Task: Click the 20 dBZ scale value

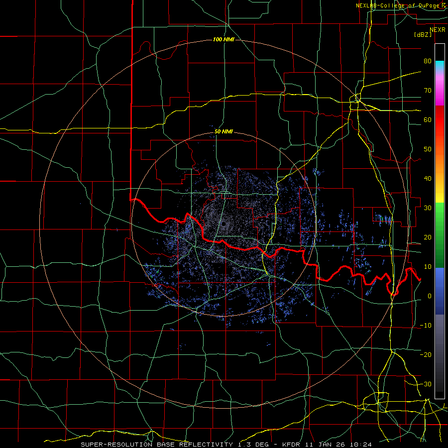Action: [x=428, y=237]
